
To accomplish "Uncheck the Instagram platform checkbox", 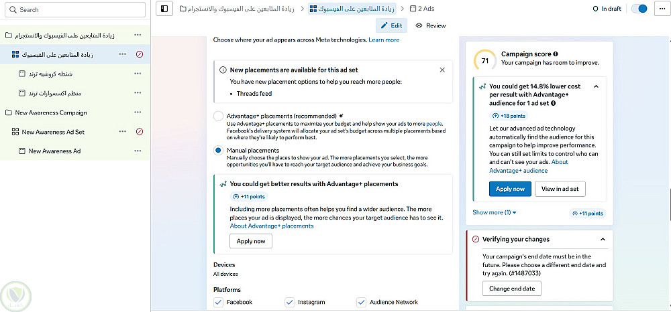I will 290,302.
